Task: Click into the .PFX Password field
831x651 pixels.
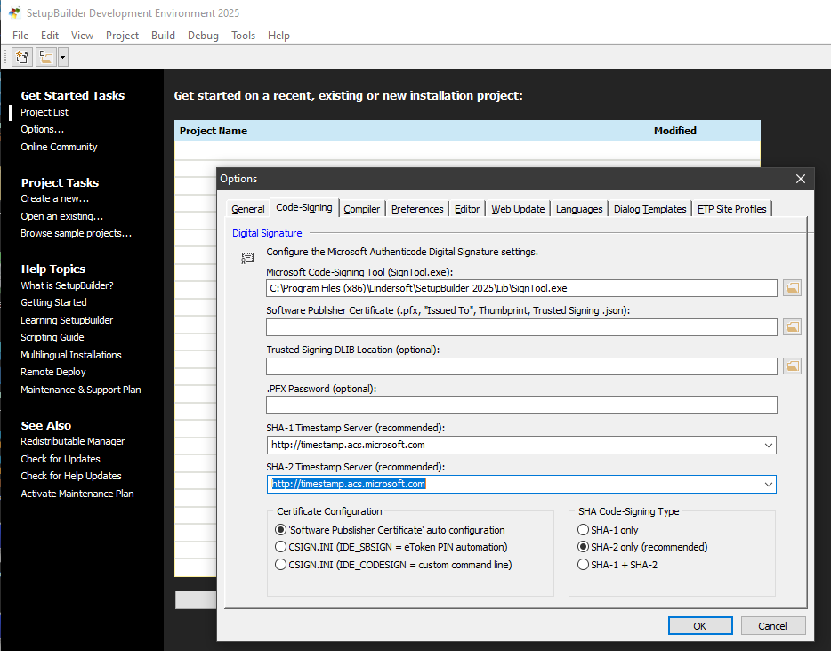Action: pyautogui.click(x=521, y=406)
